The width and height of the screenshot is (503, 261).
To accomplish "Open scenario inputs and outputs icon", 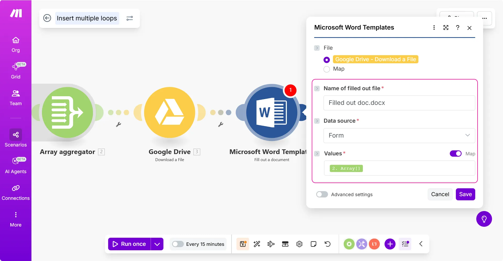I will click(285, 244).
